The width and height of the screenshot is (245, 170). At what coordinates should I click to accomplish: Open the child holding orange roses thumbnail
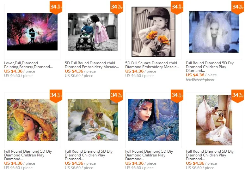pos(153,32)
